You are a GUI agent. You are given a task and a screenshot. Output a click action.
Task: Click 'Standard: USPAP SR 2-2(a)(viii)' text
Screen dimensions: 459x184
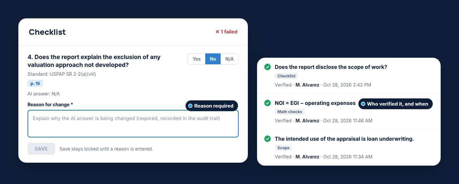[x=62, y=74]
